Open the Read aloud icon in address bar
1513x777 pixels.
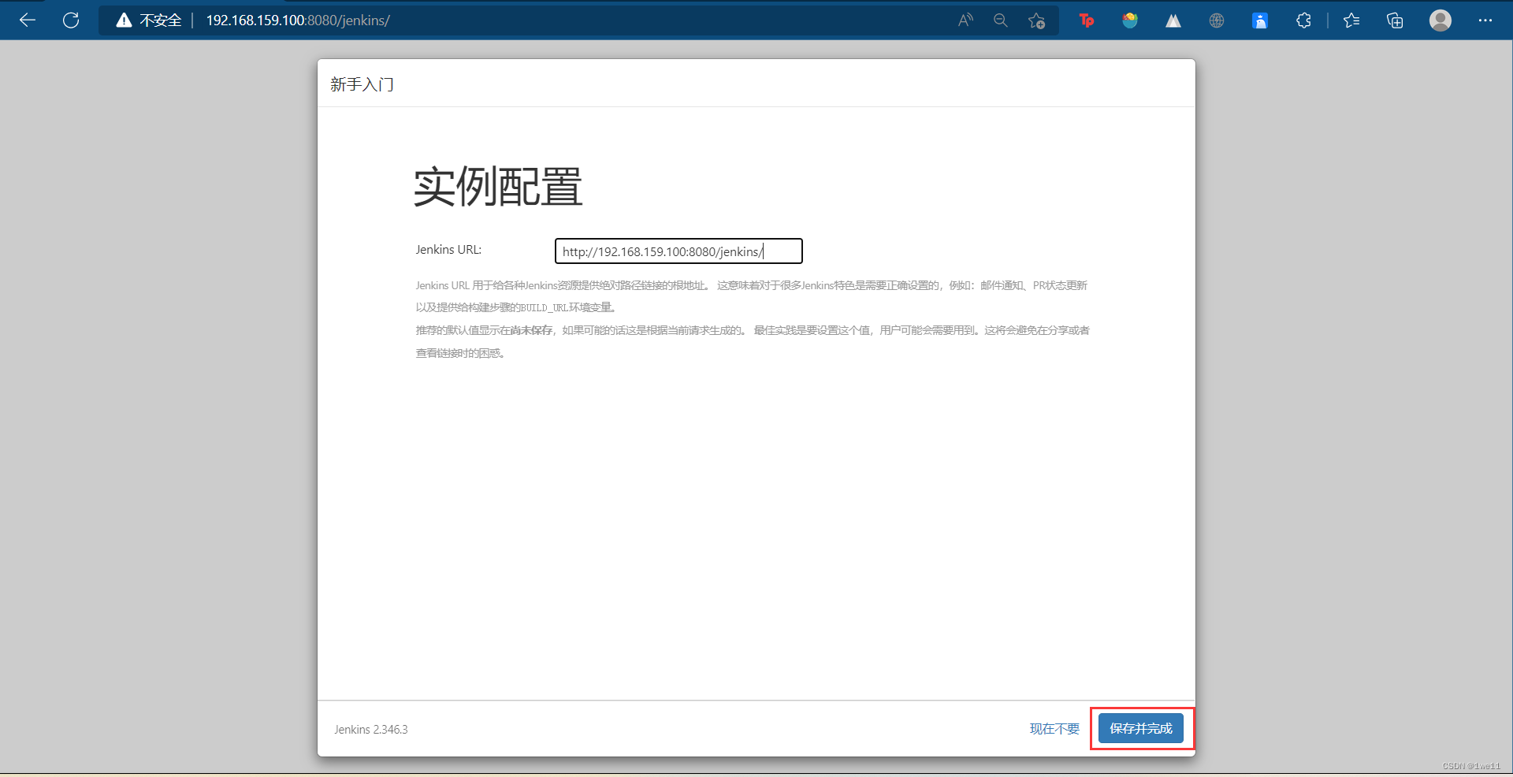965,20
